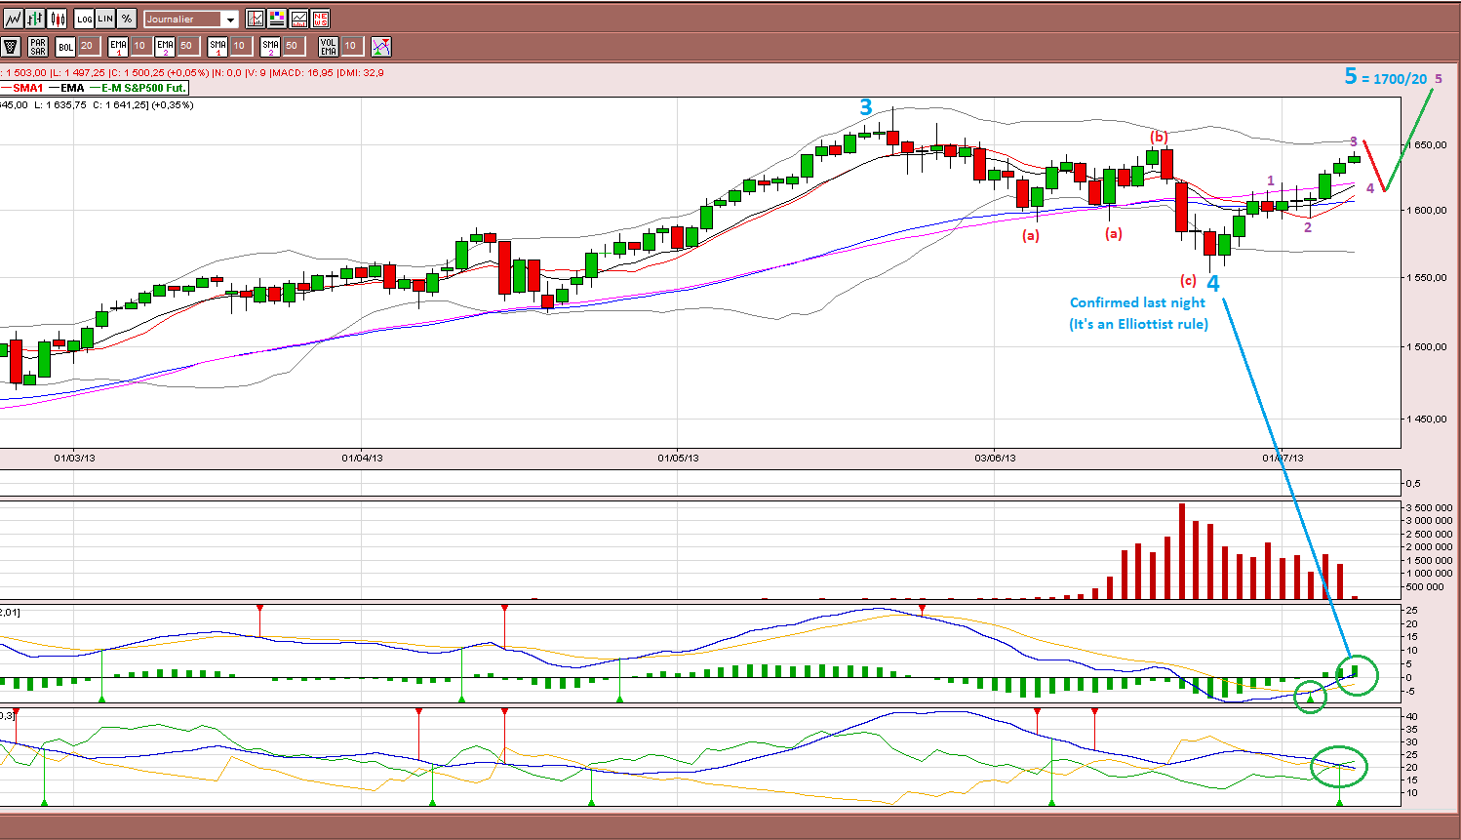Click the BOL period field showing 20

click(x=89, y=46)
